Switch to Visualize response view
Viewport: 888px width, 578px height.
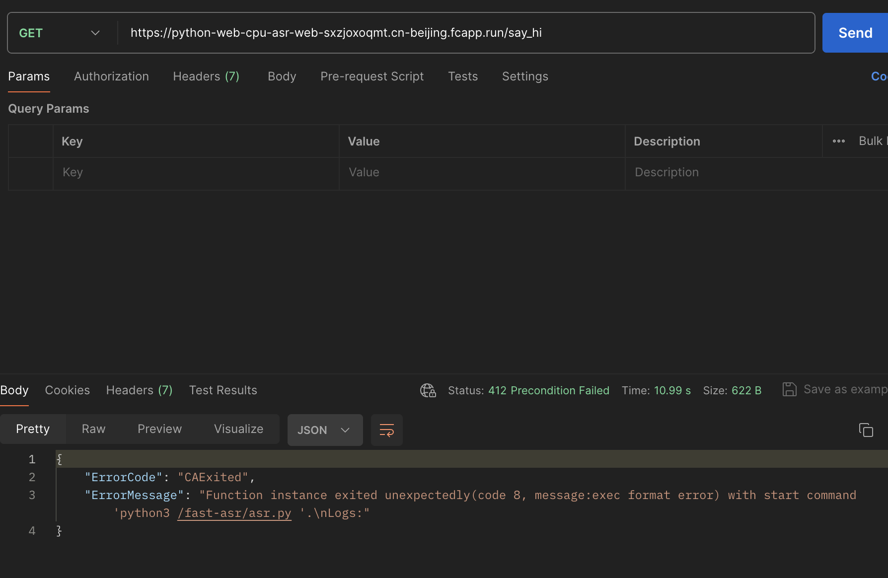[238, 429]
